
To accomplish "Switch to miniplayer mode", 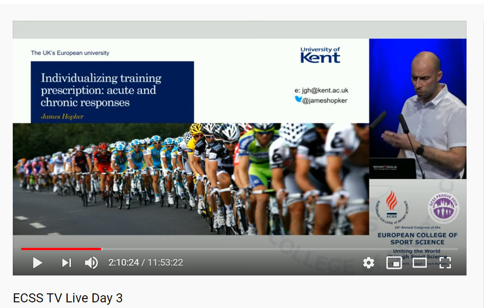I will tap(394, 263).
